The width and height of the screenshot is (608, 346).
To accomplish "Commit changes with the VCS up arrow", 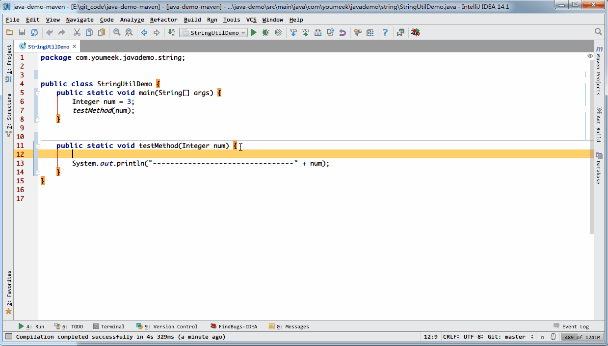I will coord(305,32).
